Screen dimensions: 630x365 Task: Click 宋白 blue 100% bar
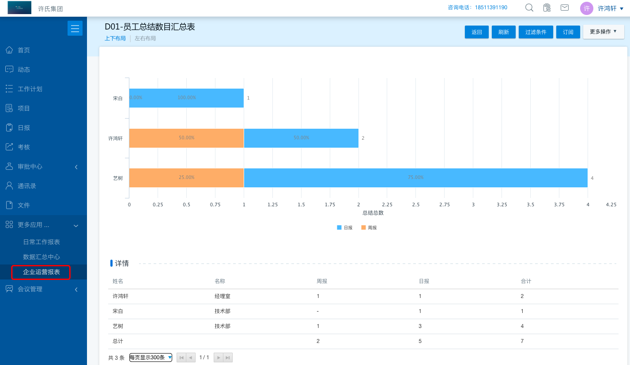click(x=186, y=98)
